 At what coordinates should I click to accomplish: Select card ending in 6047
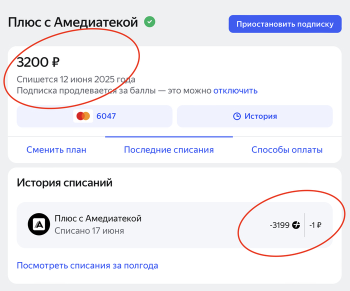click(x=94, y=116)
